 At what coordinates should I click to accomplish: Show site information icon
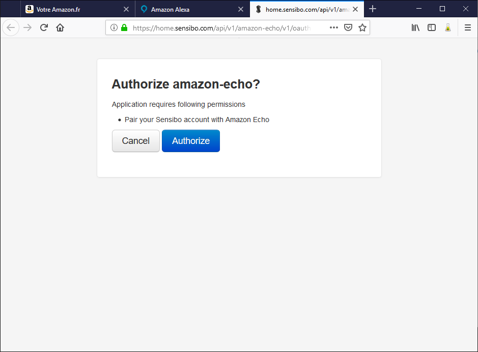[x=114, y=27]
